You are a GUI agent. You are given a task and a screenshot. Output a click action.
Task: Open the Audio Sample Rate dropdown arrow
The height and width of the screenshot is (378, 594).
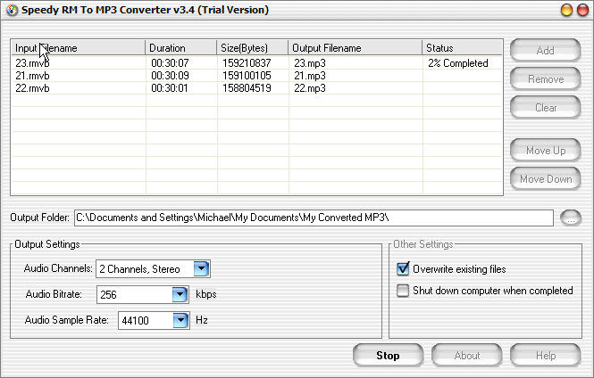point(180,320)
